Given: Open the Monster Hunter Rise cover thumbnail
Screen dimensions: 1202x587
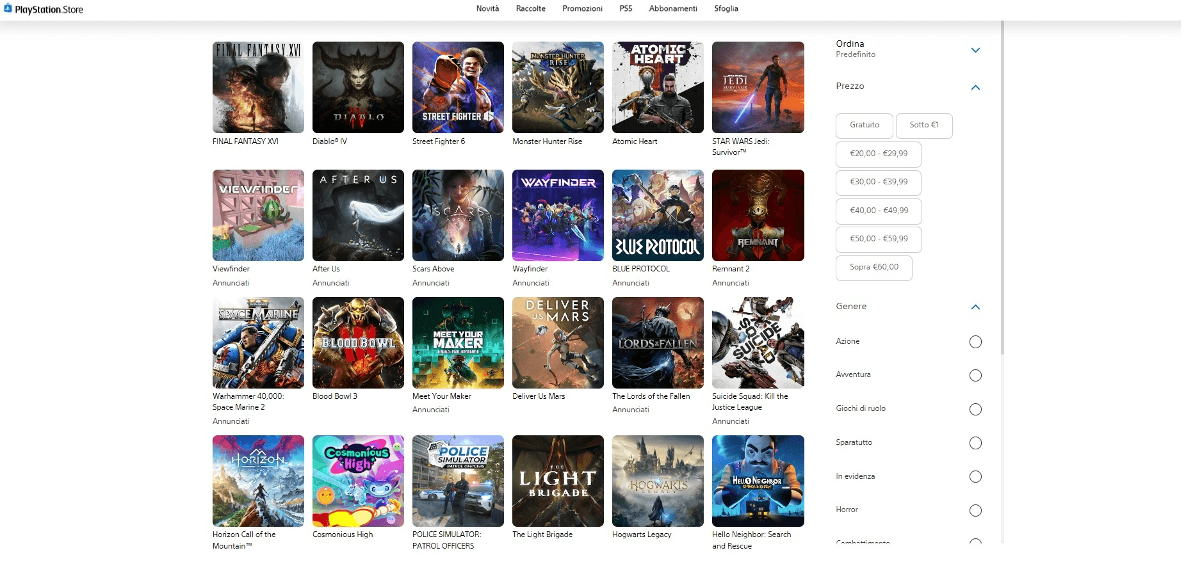Looking at the screenshot, I should coord(558,87).
